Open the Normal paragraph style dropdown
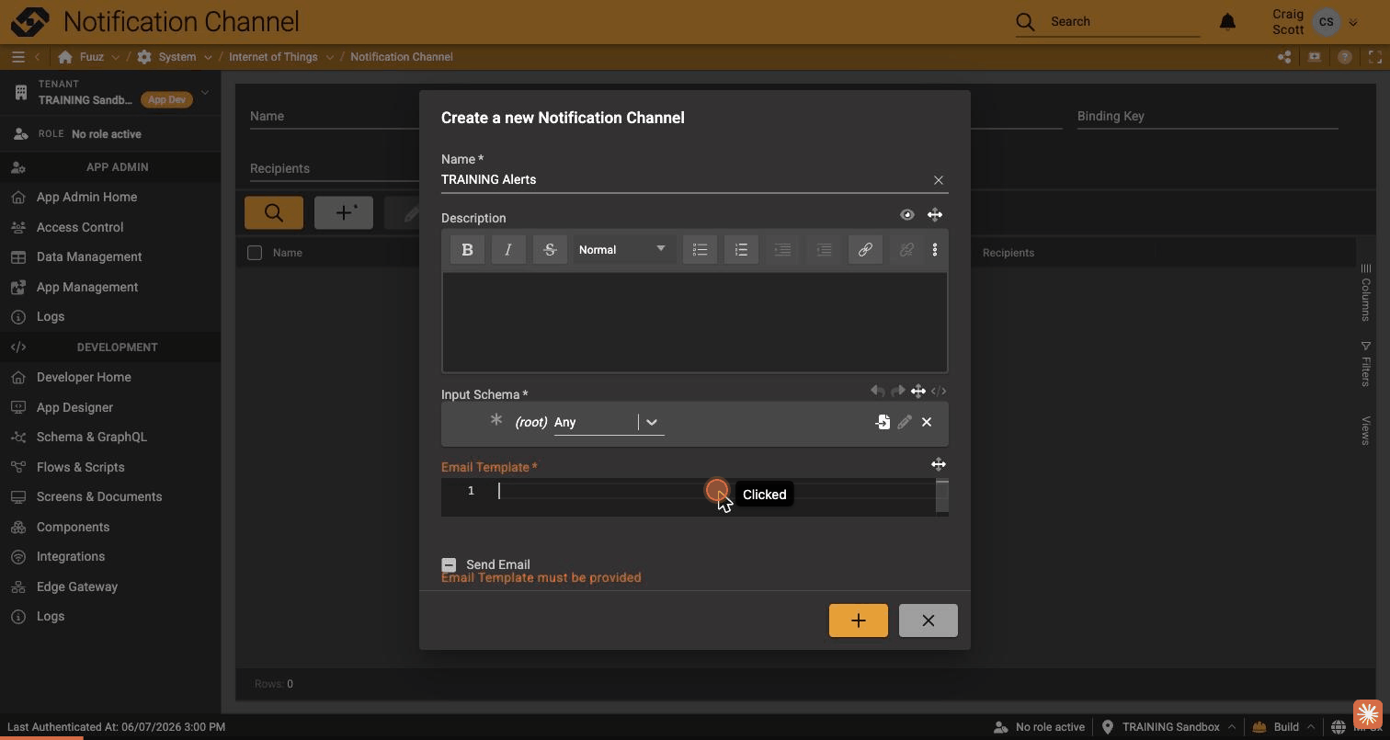The height and width of the screenshot is (740, 1390). (x=622, y=250)
